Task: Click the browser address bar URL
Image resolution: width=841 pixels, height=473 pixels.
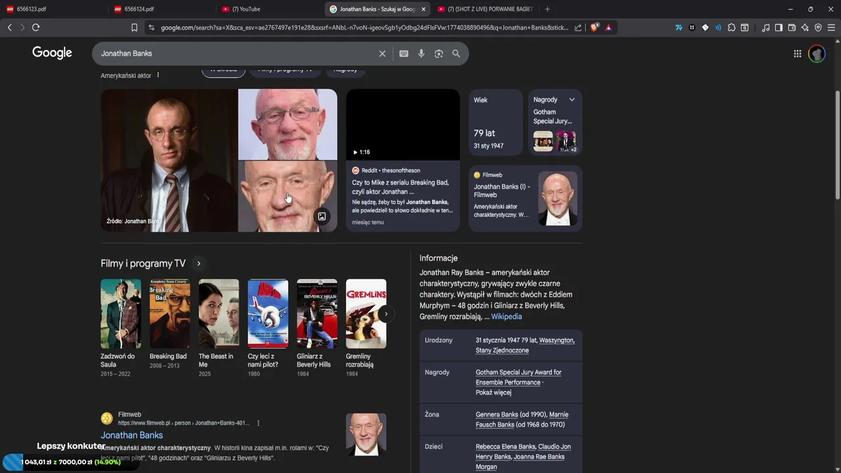Action: [x=365, y=28]
